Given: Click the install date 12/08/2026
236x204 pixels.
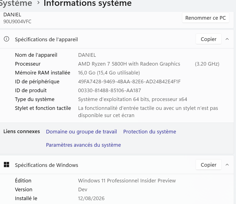Looking at the screenshot, I should 91,198.
